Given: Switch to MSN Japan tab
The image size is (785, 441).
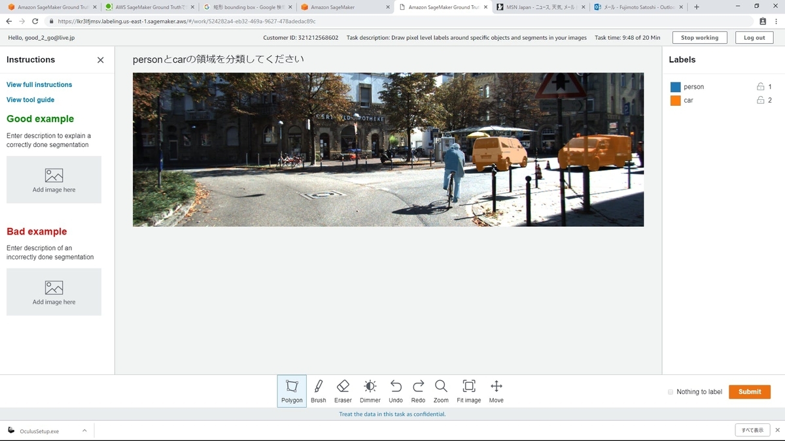Looking at the screenshot, I should click(540, 7).
